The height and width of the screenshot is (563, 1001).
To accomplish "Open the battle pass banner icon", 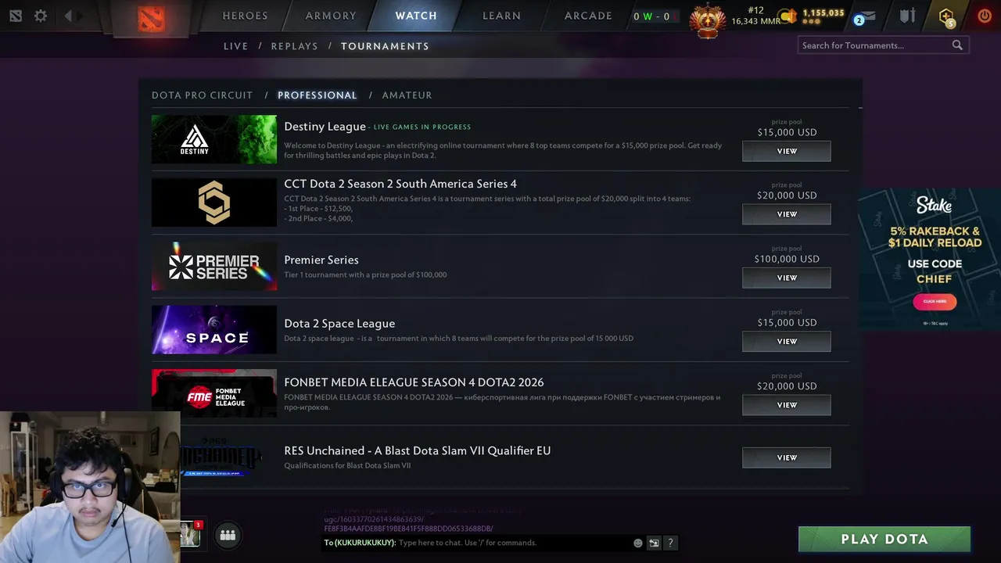I will pos(907,16).
